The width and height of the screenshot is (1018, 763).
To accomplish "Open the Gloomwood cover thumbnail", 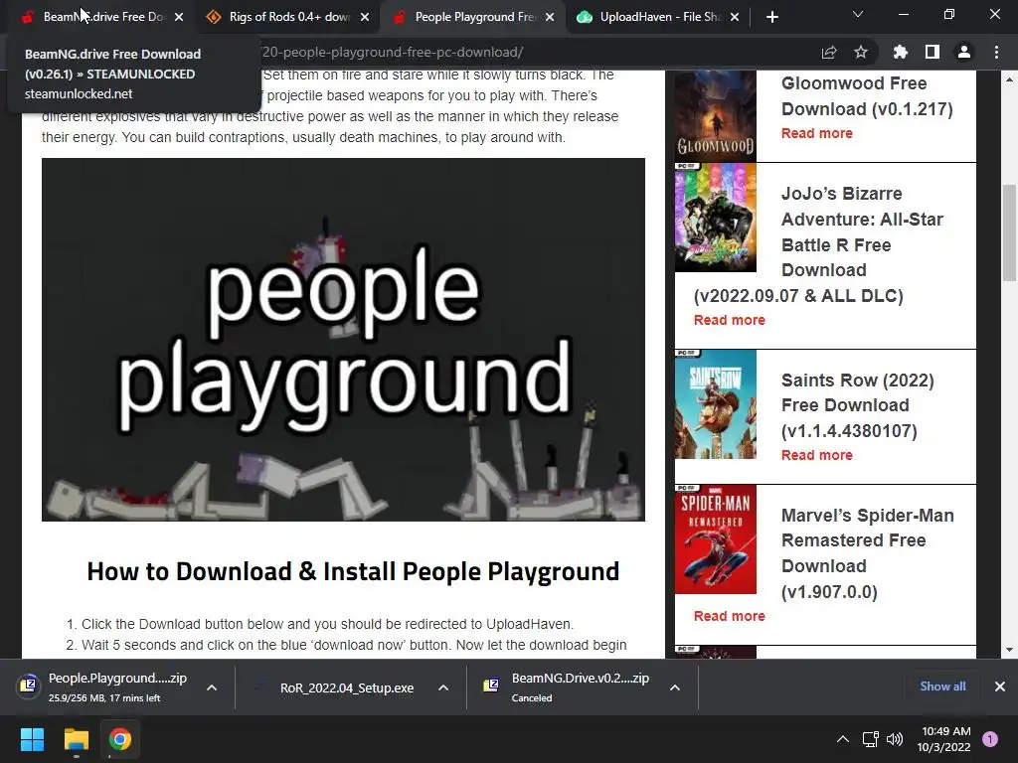I will 716,116.
